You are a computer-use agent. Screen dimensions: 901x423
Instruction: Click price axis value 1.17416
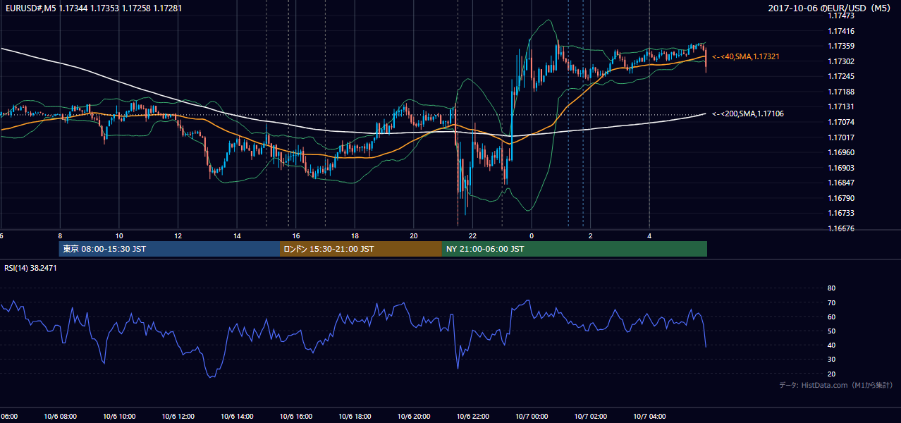[841, 31]
